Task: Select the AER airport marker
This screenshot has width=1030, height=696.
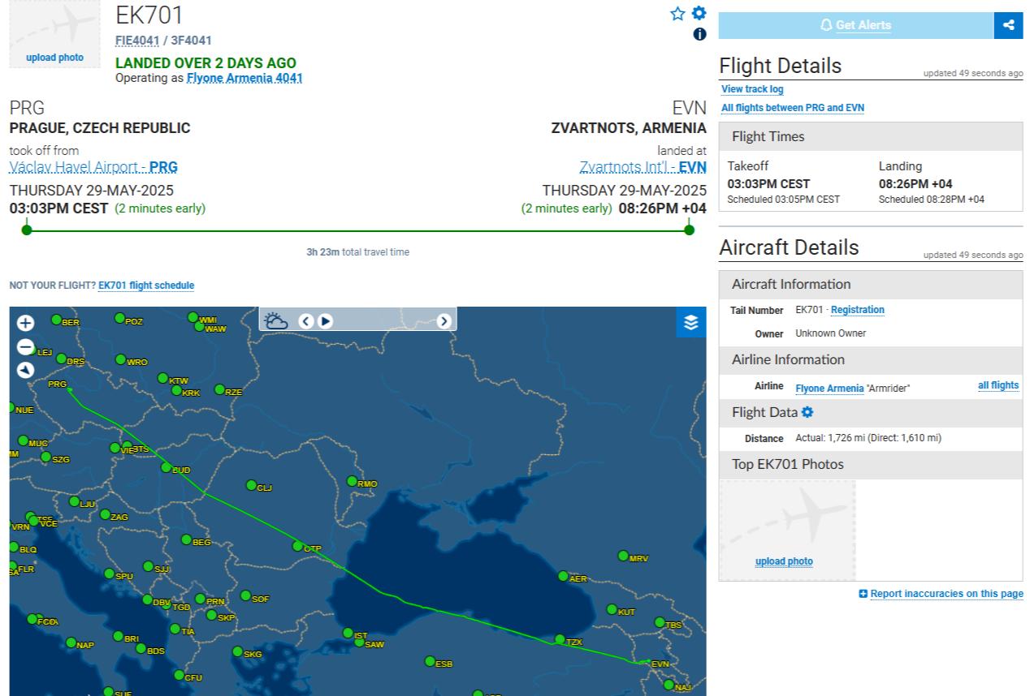Action: [563, 576]
